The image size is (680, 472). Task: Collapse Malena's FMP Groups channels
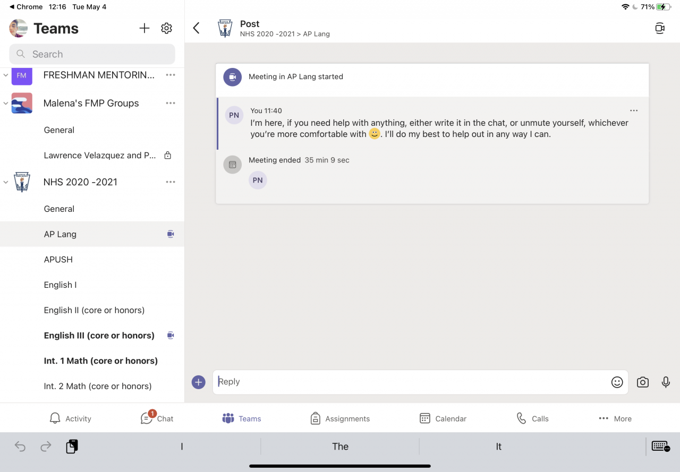[6, 103]
